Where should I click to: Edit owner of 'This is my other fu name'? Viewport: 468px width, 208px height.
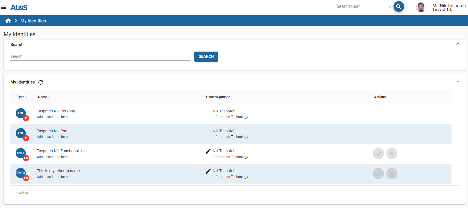[208, 171]
